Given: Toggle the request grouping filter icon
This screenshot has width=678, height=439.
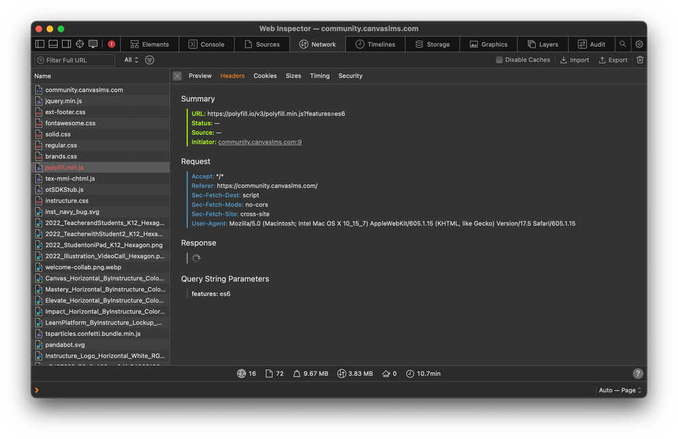Looking at the screenshot, I should coord(149,60).
